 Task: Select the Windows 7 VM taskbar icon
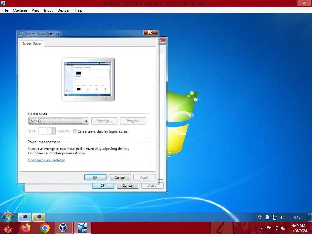coord(83,228)
